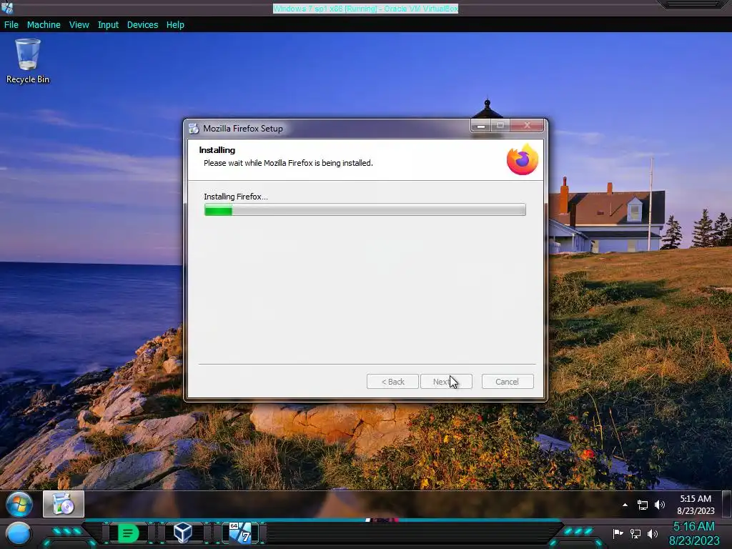Click the guest volume speaker icon
The image size is (732, 549).
[x=660, y=505]
